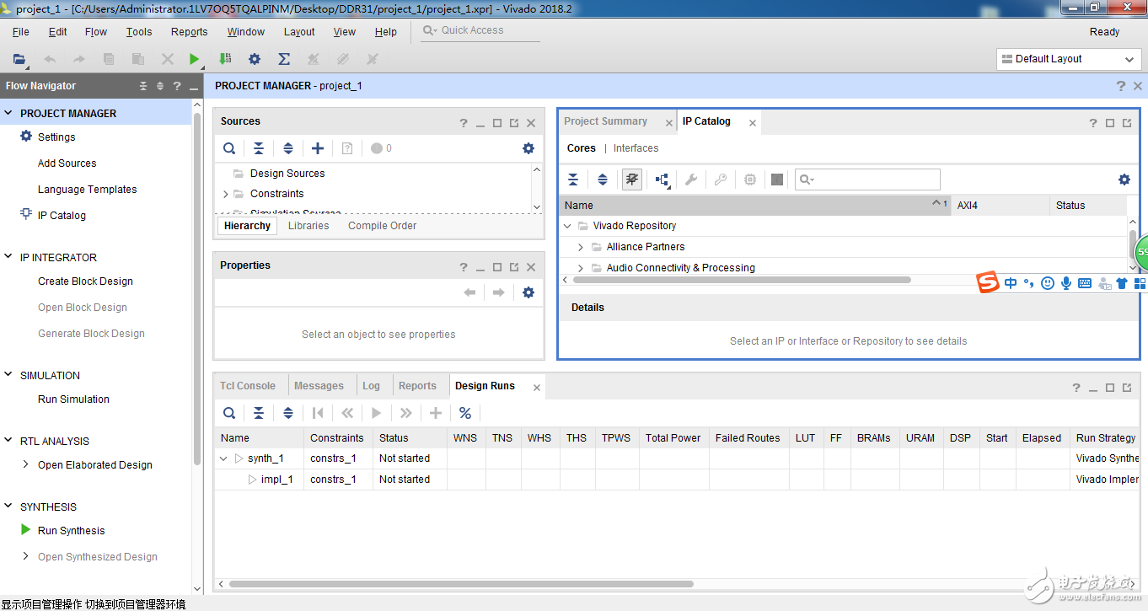Click Add Sources in Flow Navigator
The width and height of the screenshot is (1148, 611).
pos(67,163)
